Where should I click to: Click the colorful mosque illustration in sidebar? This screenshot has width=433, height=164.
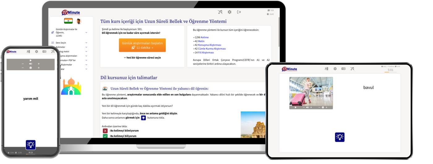pyautogui.click(x=72, y=86)
